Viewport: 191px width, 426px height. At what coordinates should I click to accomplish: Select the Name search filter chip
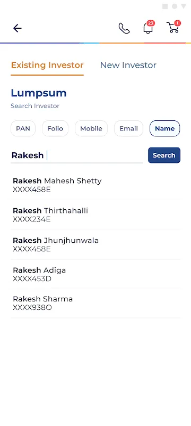(165, 128)
